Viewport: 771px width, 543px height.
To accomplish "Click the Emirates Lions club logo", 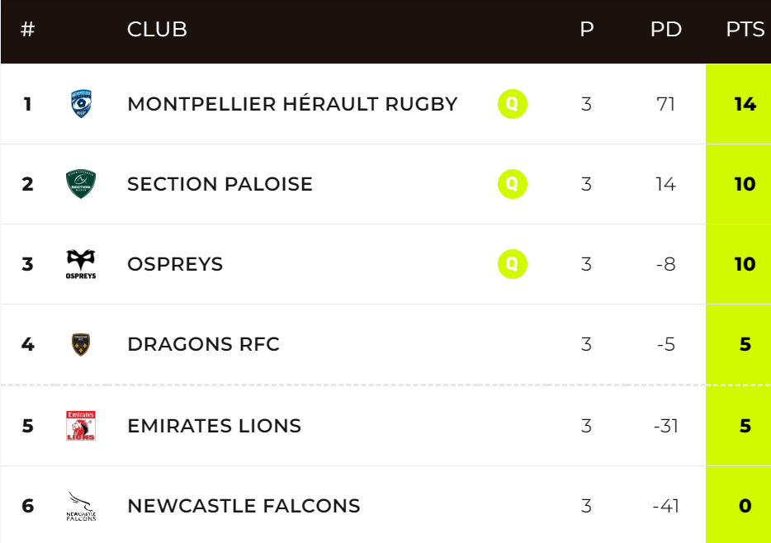I will pyautogui.click(x=81, y=425).
